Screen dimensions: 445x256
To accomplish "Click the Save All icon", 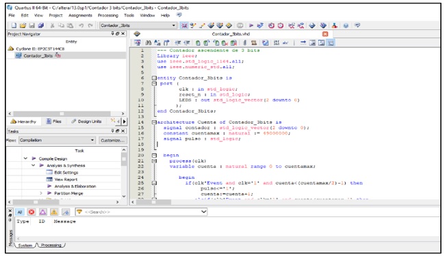I will pos(41,25).
